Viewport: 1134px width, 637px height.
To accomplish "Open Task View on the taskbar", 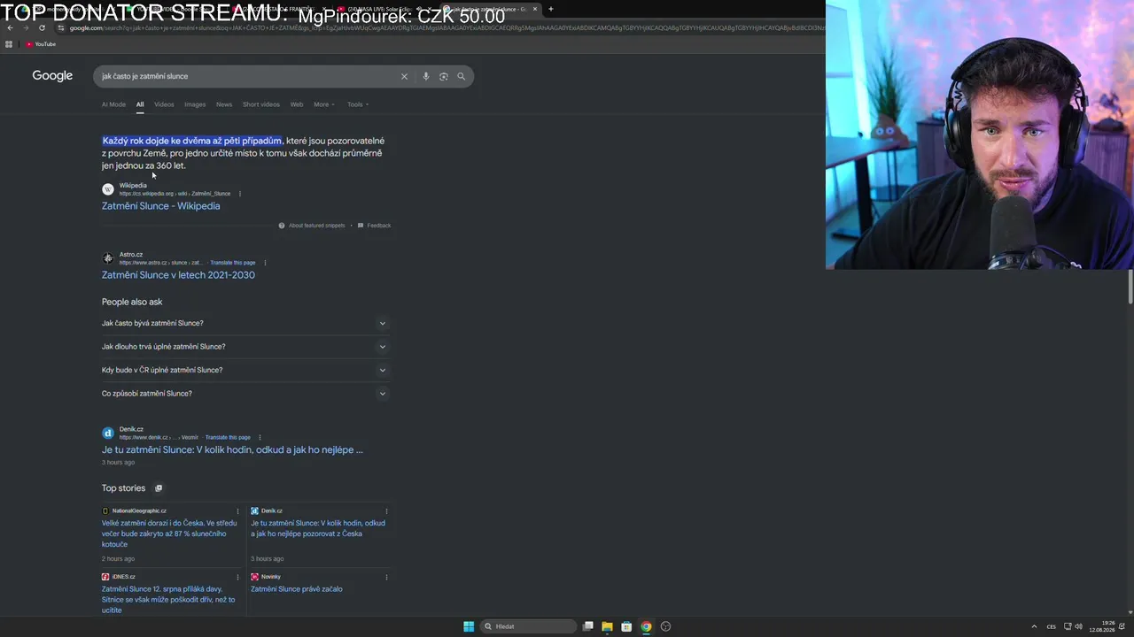I will (x=587, y=626).
